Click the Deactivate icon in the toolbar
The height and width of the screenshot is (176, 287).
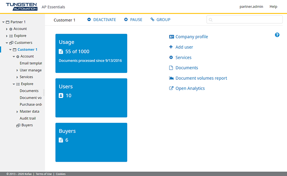(x=89, y=20)
